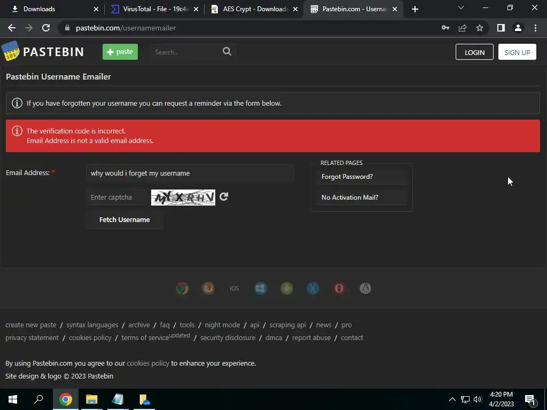Open the Windows Start menu
Screen dimensions: 547x410
13,399
